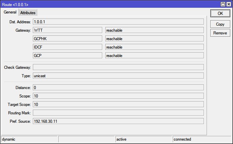Click the Distance value field
The height and width of the screenshot is (144, 233).
point(118,87)
